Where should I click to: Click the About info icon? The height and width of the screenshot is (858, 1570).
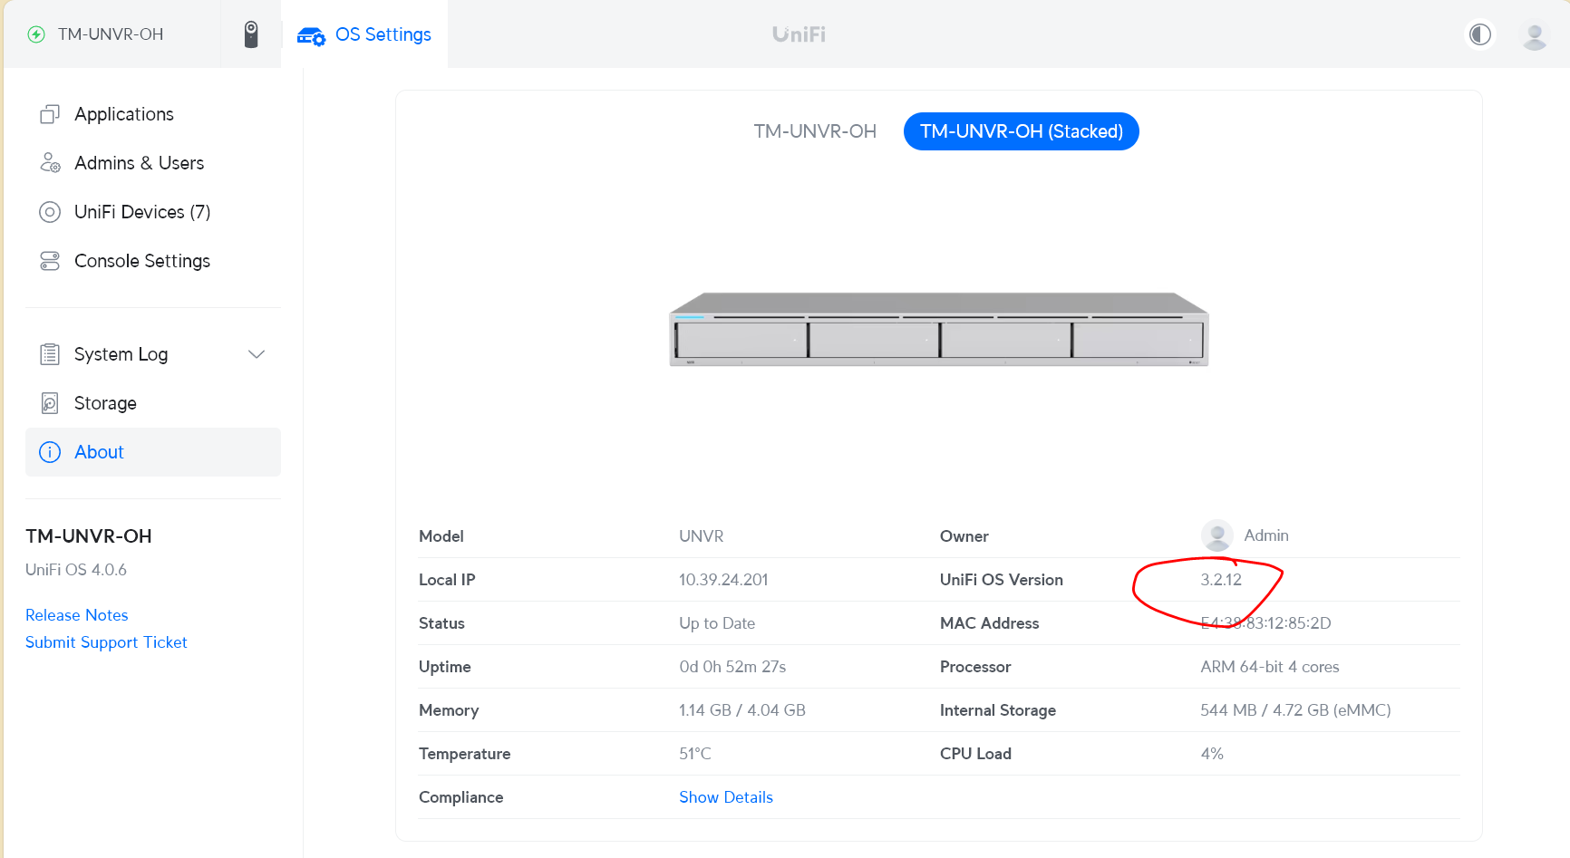tap(50, 452)
